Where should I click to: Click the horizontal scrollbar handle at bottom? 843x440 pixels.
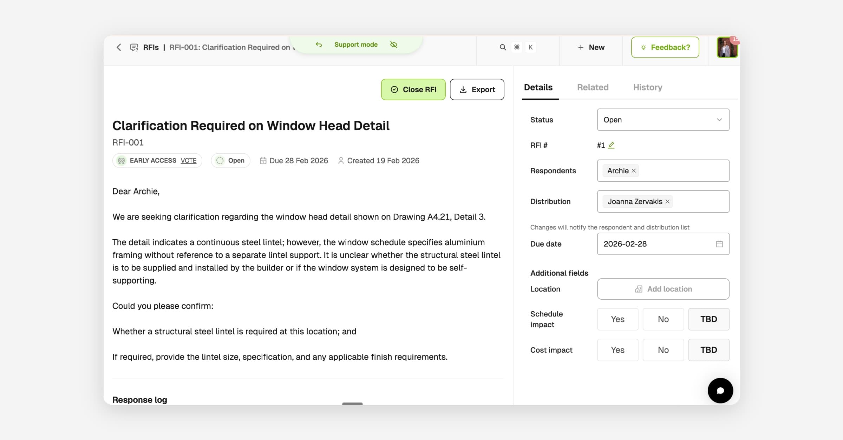(352, 404)
